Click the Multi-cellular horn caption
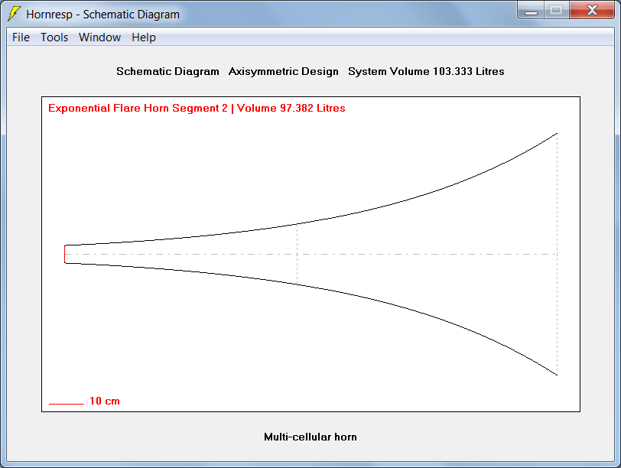Viewport: 621px width, 468px height. 310,437
